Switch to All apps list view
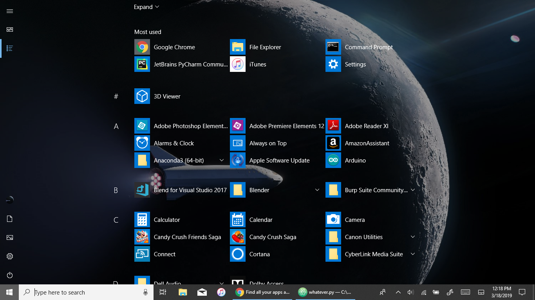 (10, 48)
